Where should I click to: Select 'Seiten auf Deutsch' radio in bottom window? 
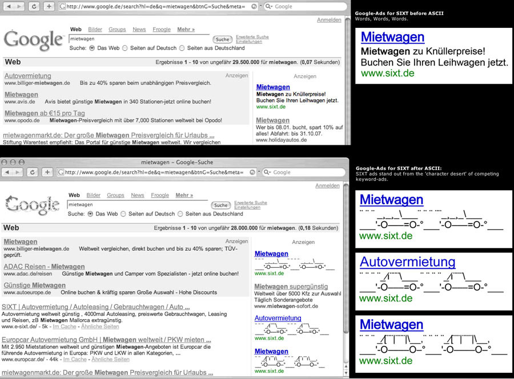pos(123,214)
